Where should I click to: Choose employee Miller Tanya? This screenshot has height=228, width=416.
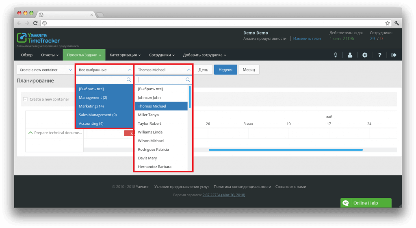pyautogui.click(x=161, y=115)
